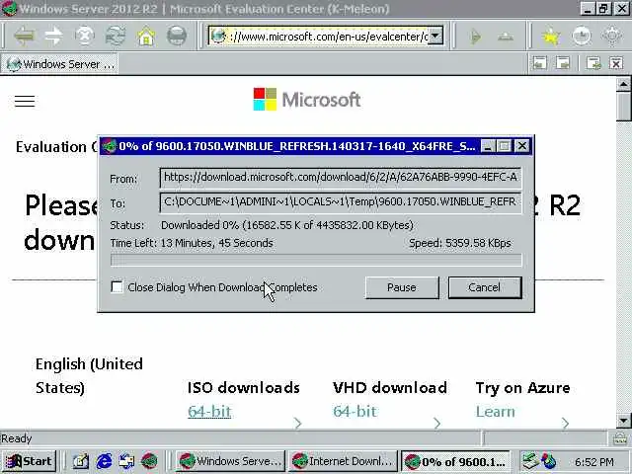Open VHD download 64-bit link

pyautogui.click(x=355, y=412)
